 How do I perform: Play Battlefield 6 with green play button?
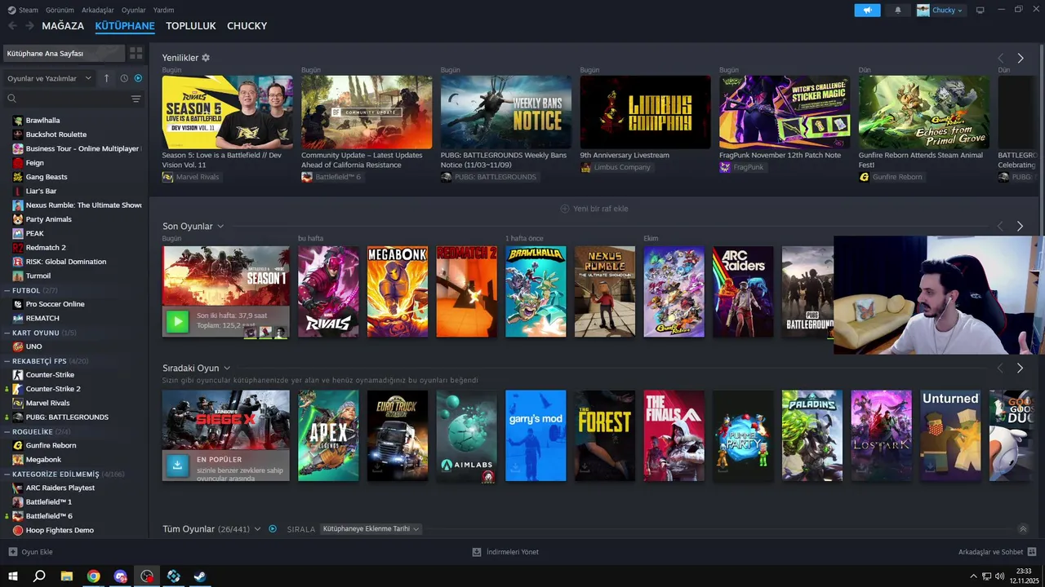(x=177, y=321)
